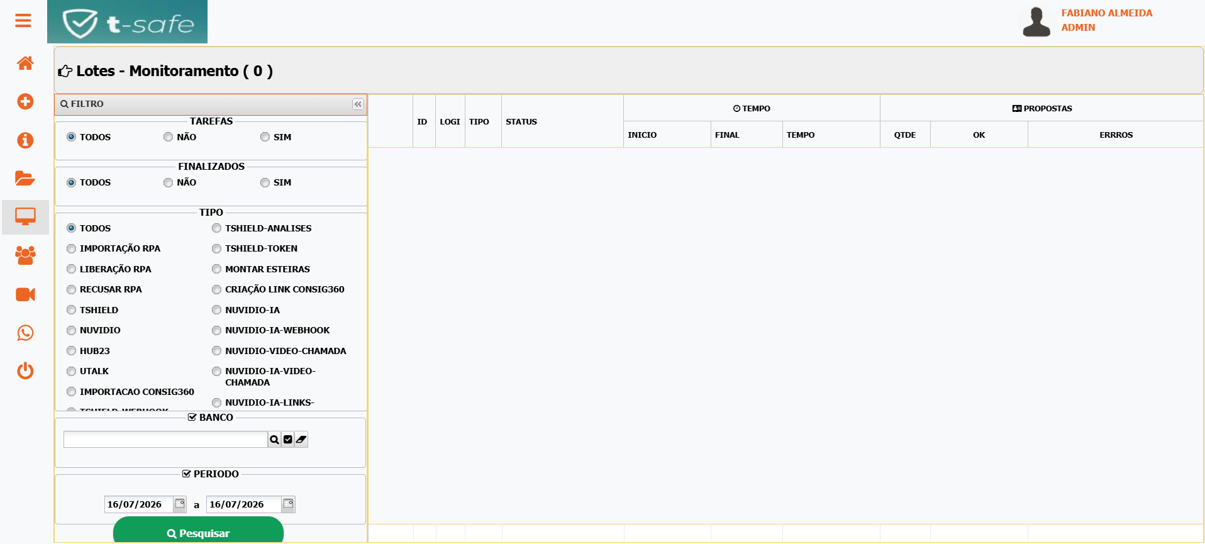
Task: Select SIM radio under FINALIZADOS
Action: (x=265, y=182)
